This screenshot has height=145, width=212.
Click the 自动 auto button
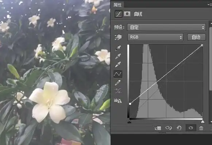(x=196, y=37)
